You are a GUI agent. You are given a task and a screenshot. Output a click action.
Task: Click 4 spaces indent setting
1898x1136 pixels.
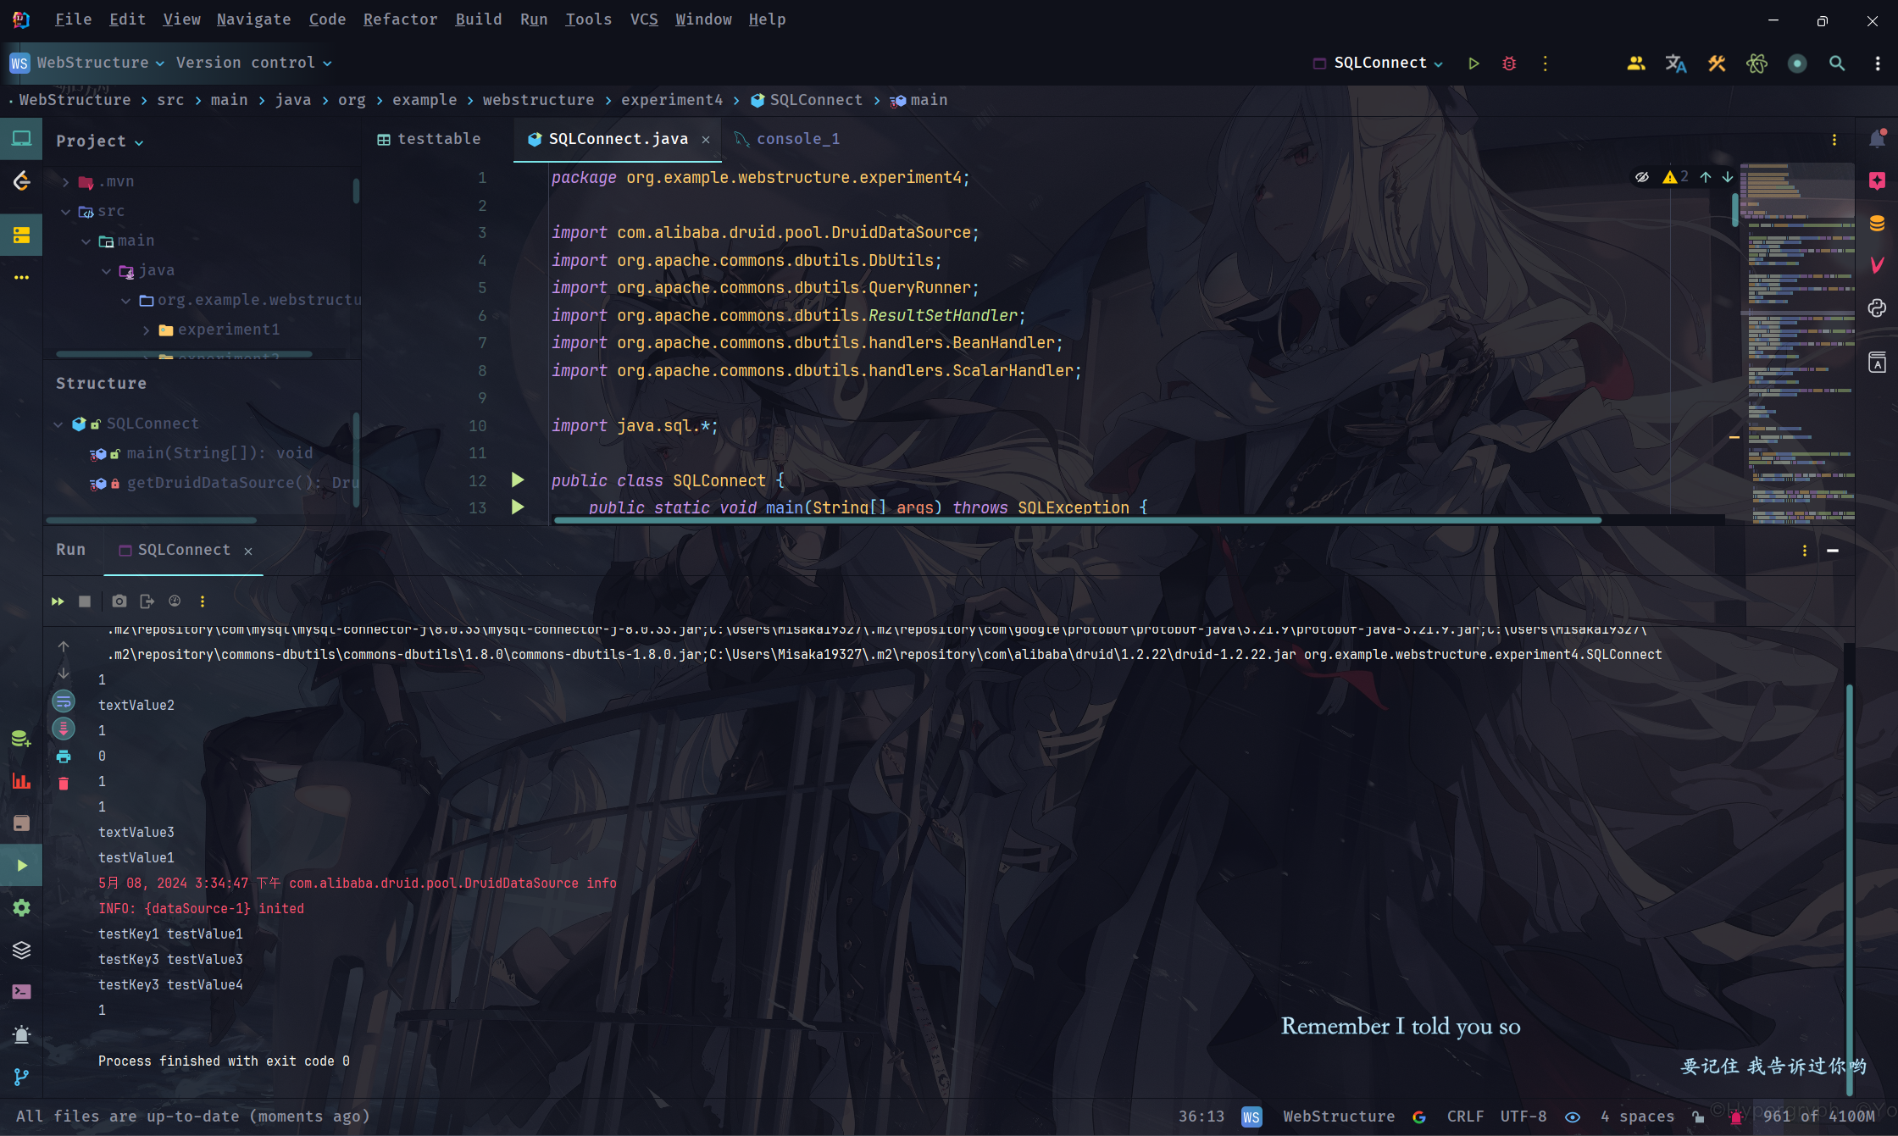coord(1637,1117)
